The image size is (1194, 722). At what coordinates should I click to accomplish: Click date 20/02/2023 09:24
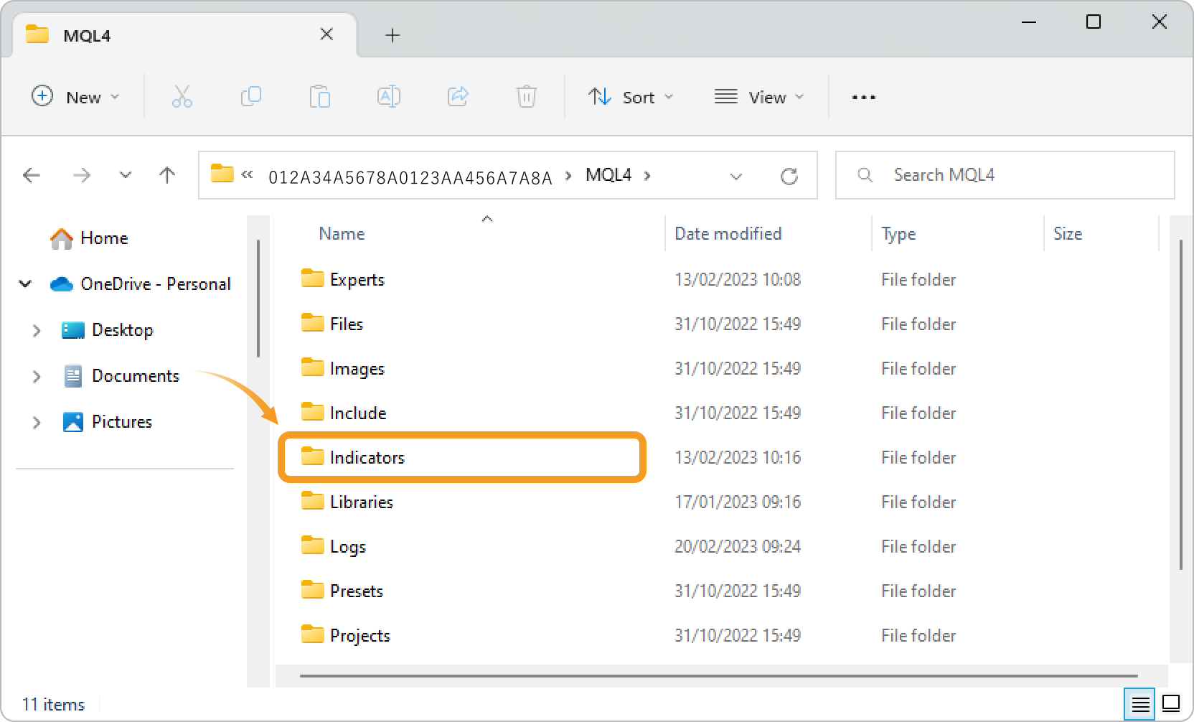point(737,546)
